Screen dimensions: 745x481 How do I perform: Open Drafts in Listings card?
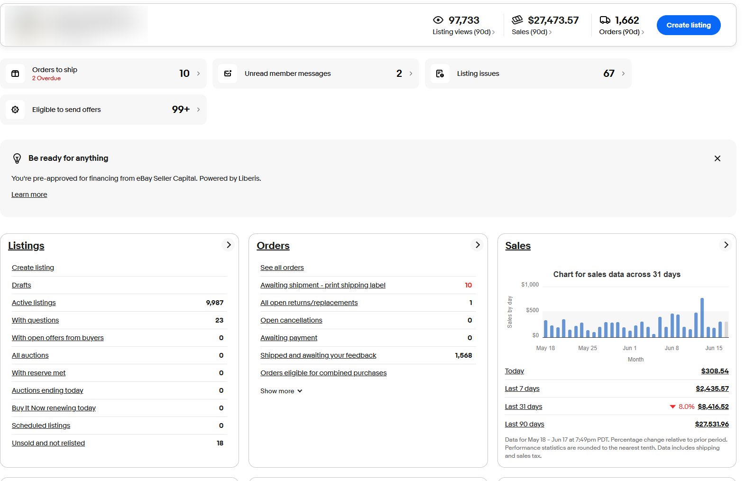point(21,285)
